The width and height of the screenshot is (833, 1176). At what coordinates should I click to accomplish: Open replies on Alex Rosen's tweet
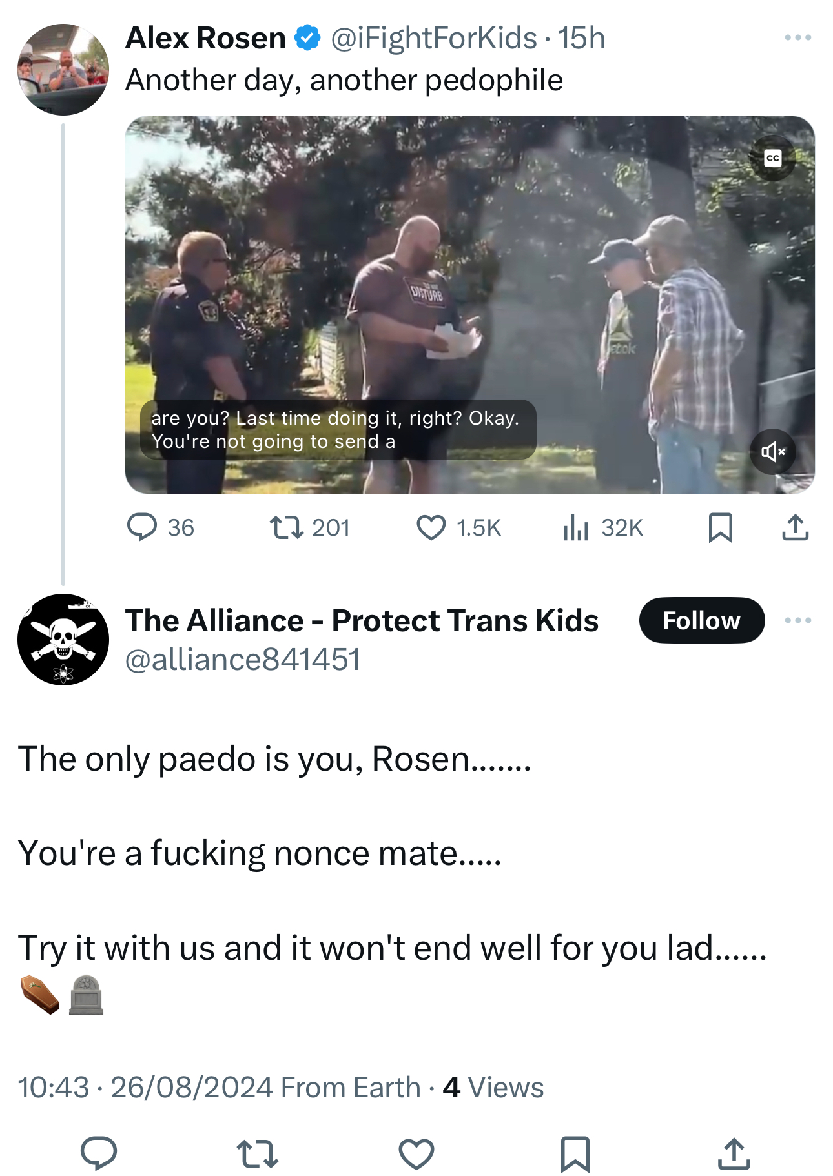[x=160, y=527]
